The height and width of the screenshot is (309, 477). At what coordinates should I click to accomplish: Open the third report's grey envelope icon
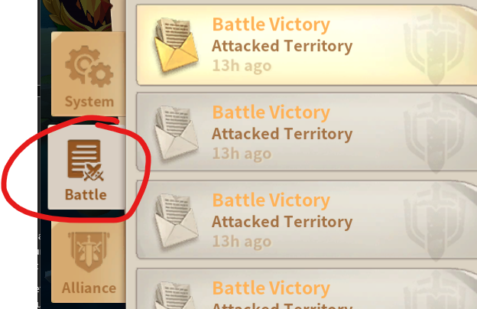tap(176, 221)
